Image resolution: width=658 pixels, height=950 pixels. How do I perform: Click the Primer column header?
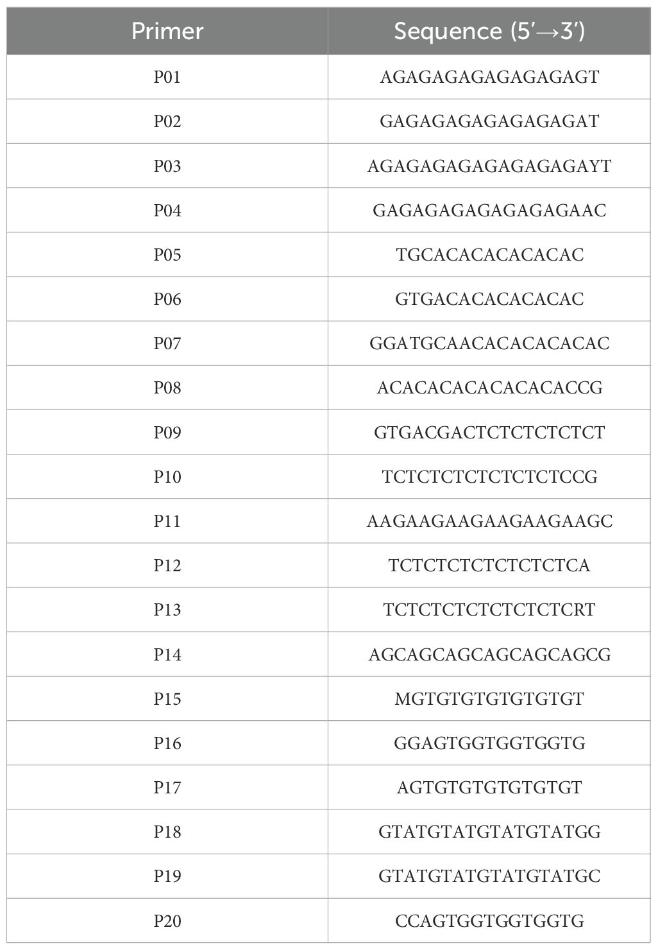(x=167, y=31)
